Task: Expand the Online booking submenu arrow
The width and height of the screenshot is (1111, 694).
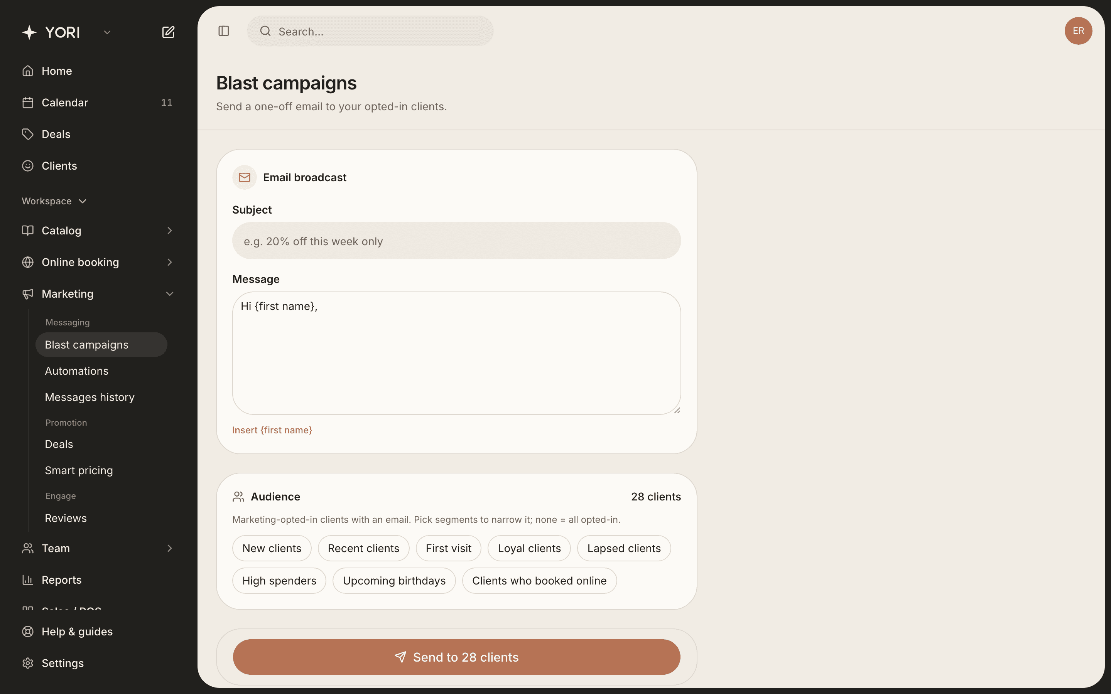Action: [169, 262]
